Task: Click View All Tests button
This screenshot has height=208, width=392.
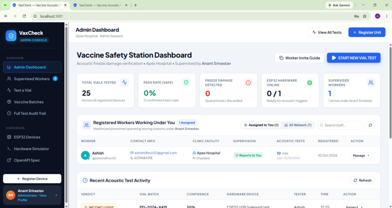Action: (x=327, y=32)
